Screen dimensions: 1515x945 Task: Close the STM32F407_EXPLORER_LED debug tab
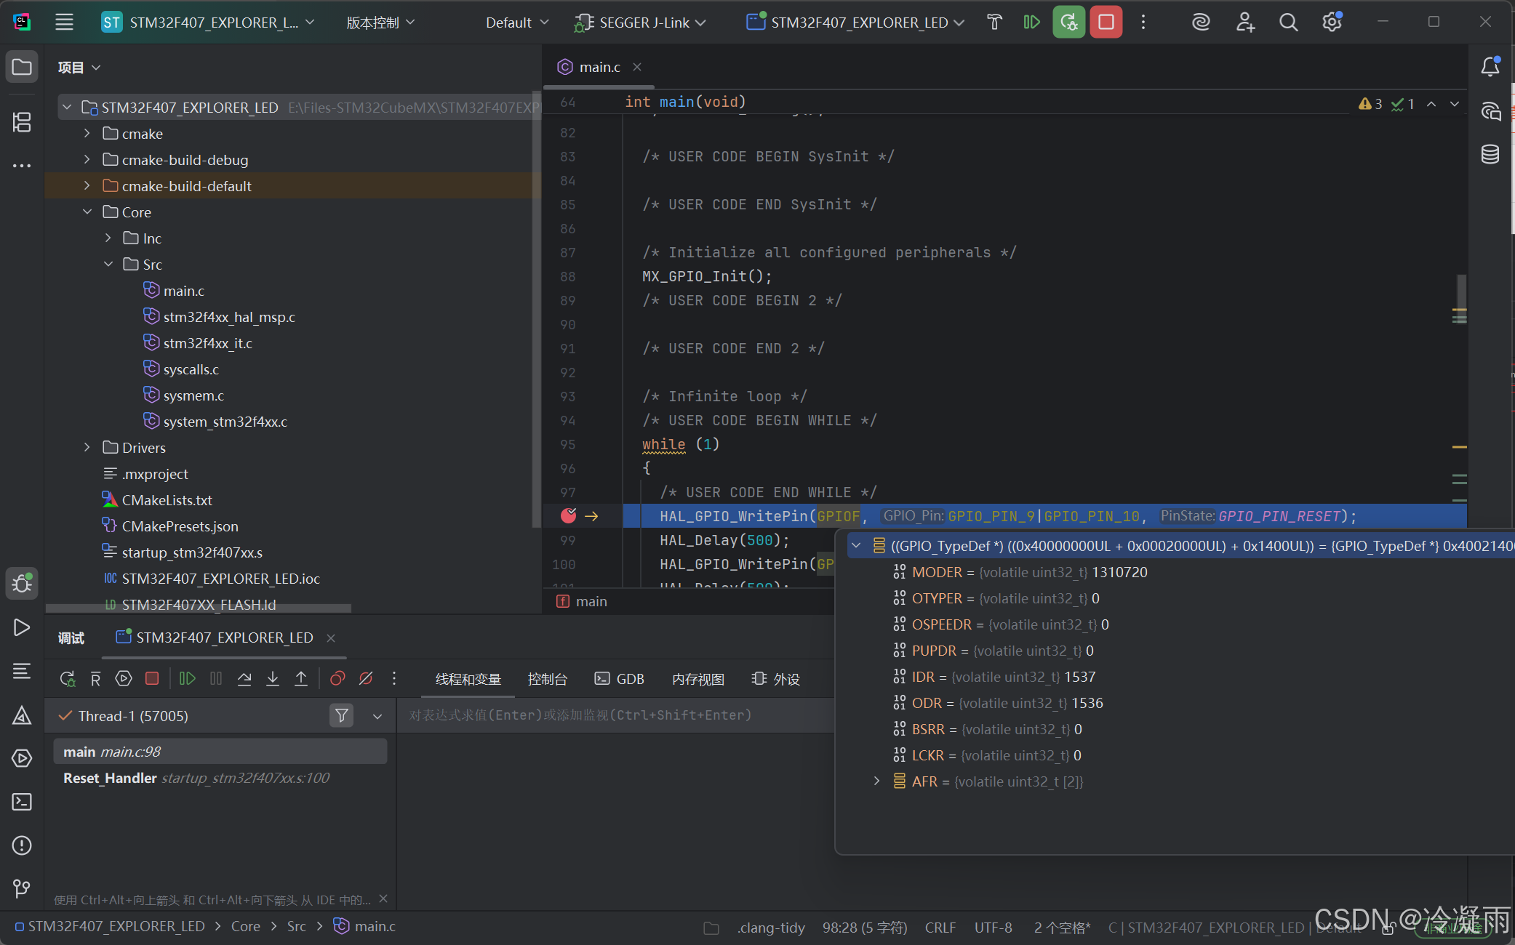pos(331,638)
